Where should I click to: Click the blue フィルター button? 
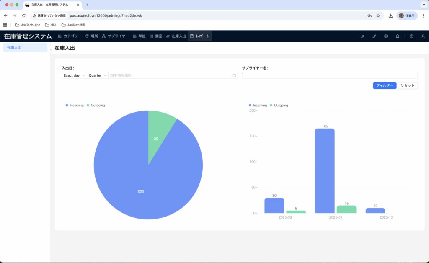pyautogui.click(x=384, y=85)
